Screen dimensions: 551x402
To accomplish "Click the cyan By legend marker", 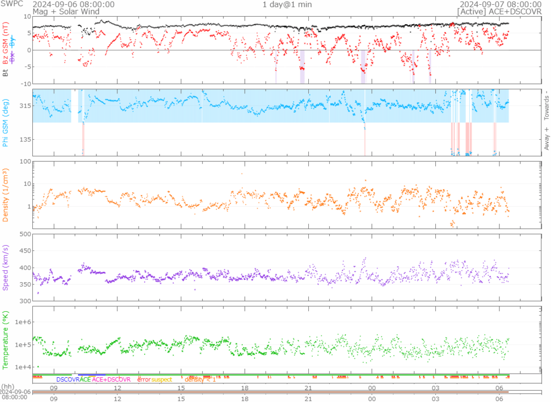I will pyautogui.click(x=13, y=44).
